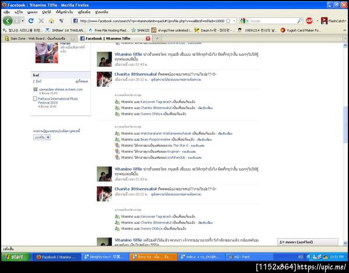The height and width of the screenshot is (273, 349).
Task: Open the Krupnan page link
Action: pyautogui.click(x=173, y=151)
